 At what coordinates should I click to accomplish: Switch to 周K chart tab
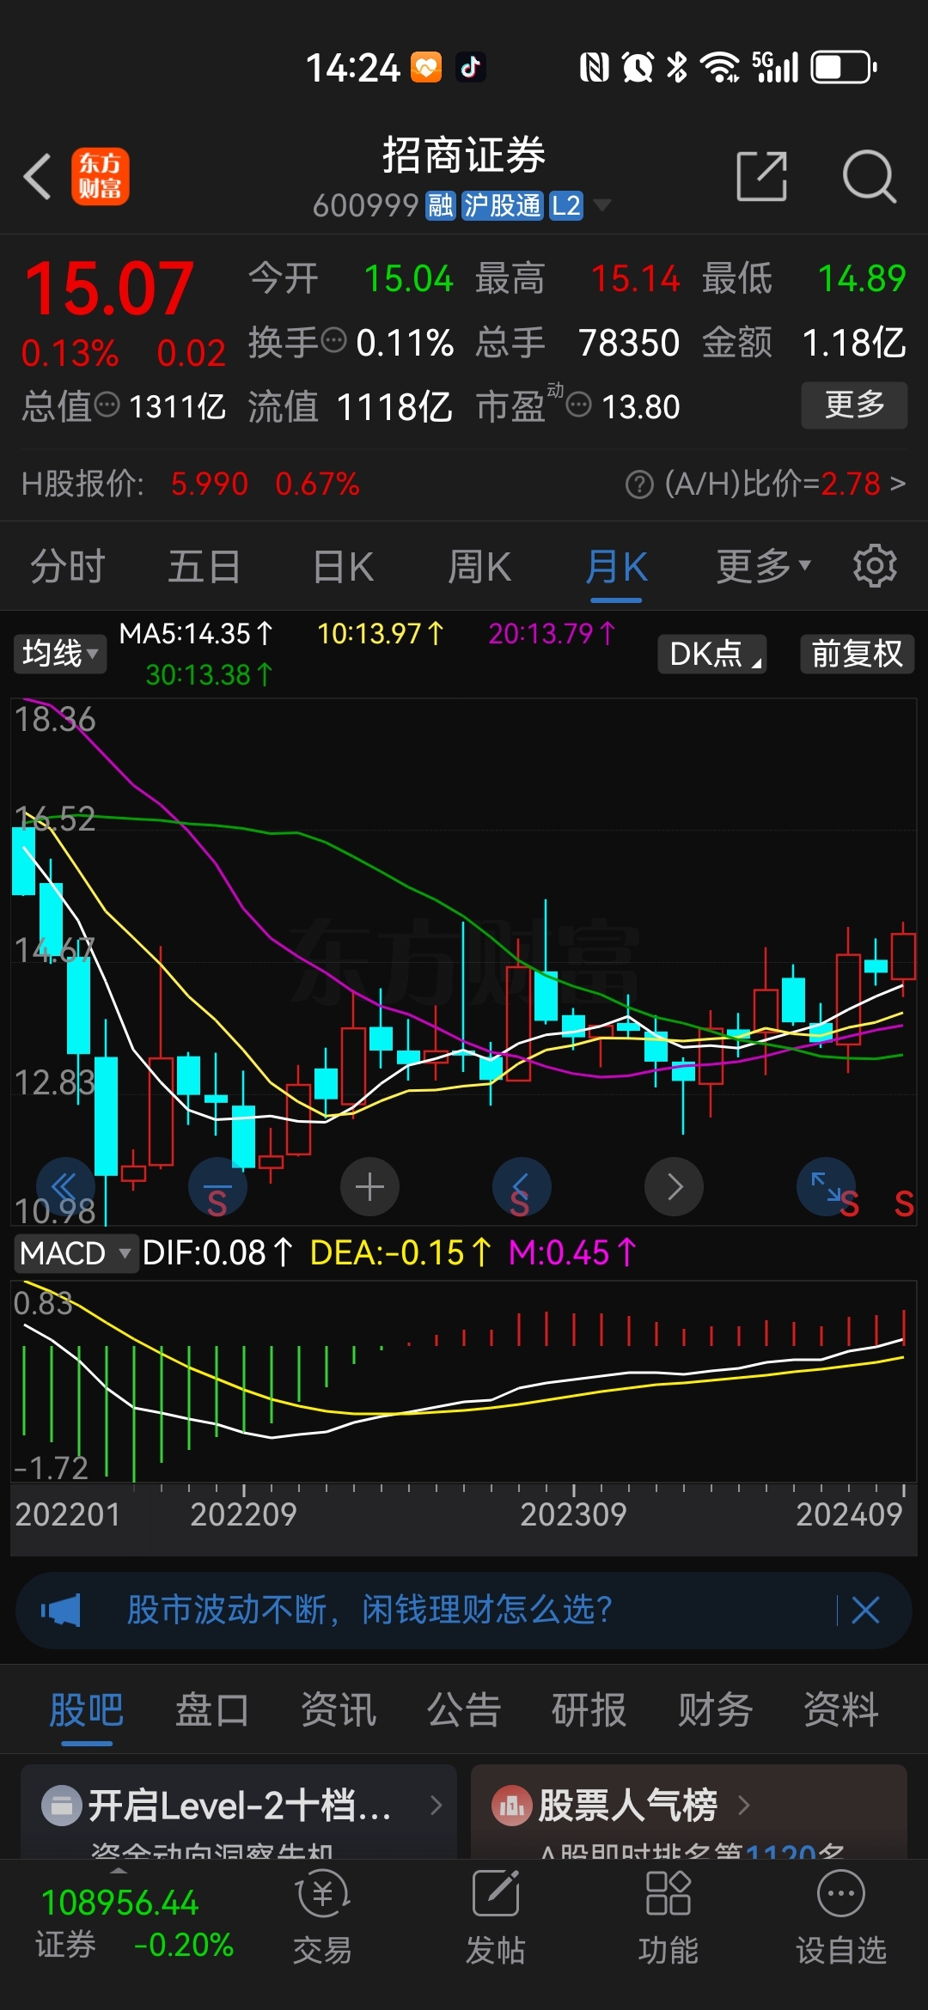[479, 567]
